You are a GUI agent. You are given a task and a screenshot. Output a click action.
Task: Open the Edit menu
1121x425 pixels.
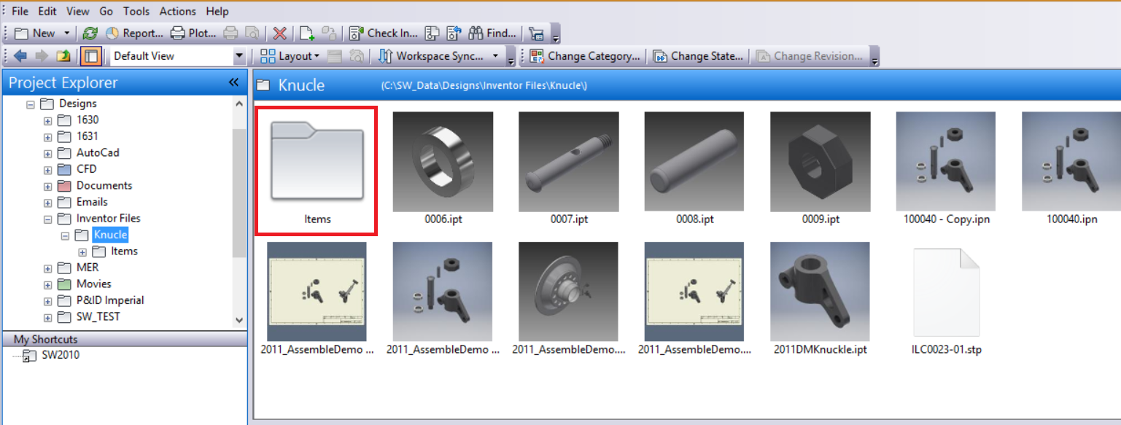click(x=47, y=11)
